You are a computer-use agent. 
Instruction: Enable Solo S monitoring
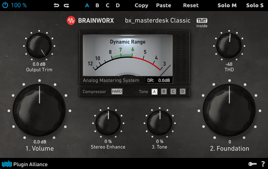[255, 6]
